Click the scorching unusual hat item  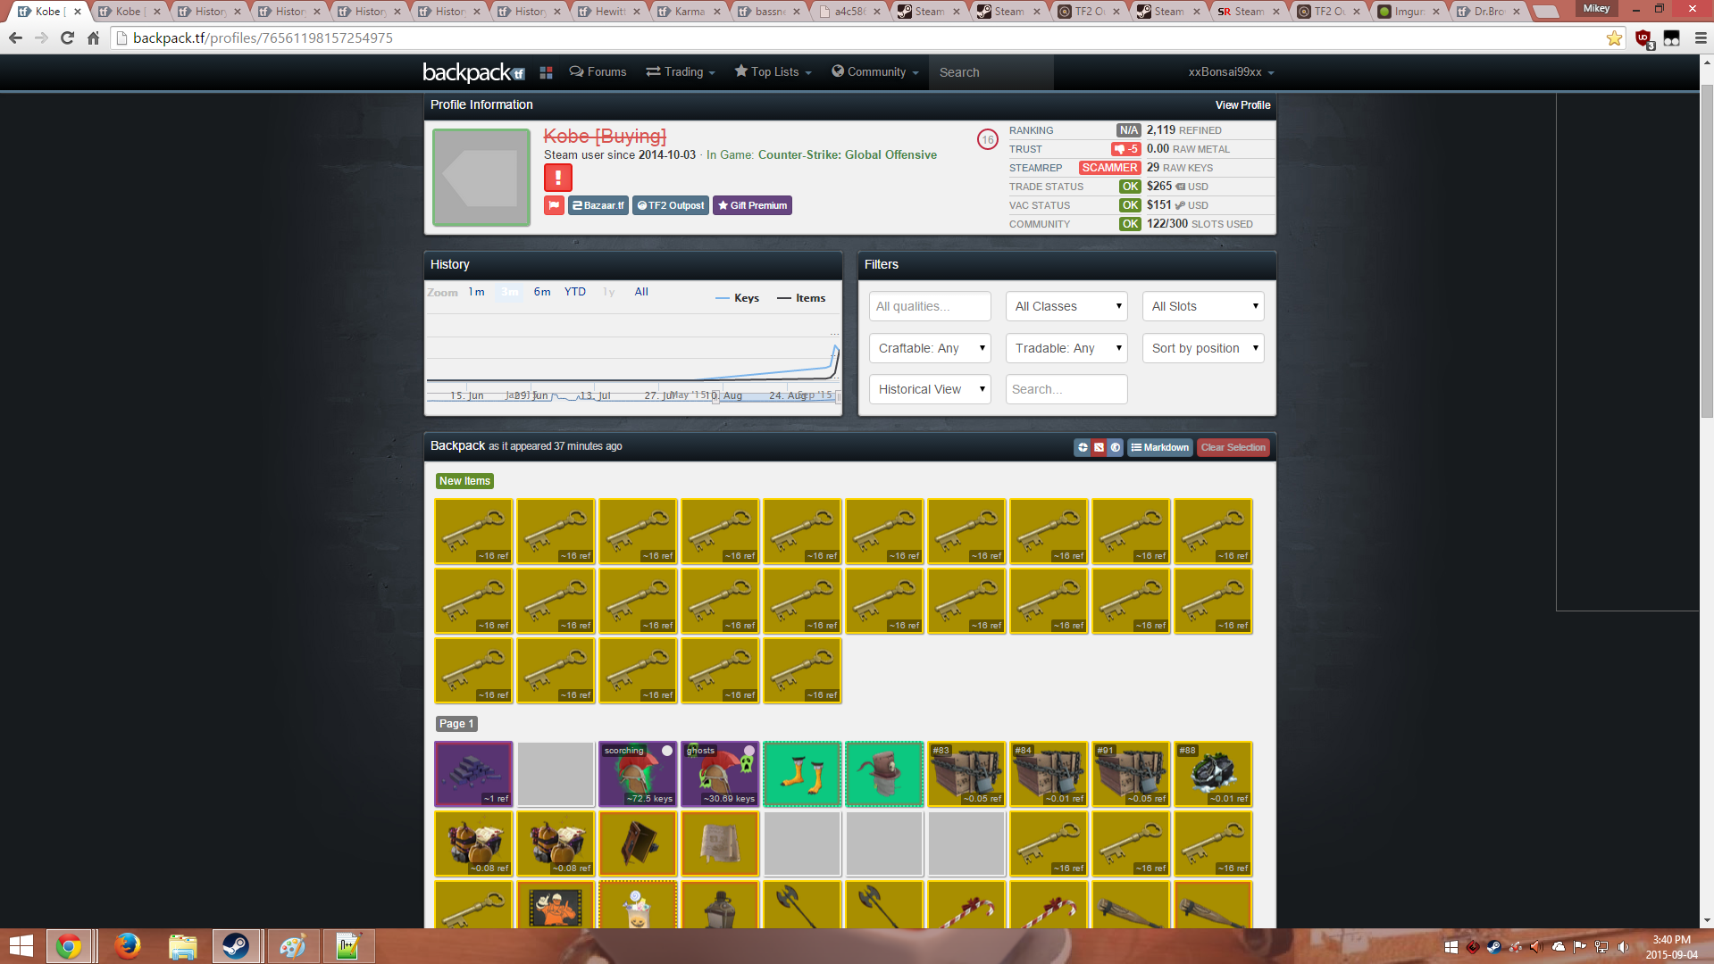point(638,774)
